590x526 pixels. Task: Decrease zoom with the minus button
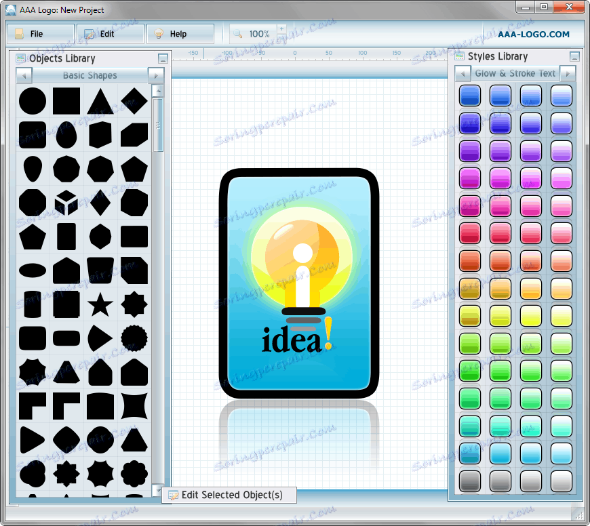pos(281,39)
